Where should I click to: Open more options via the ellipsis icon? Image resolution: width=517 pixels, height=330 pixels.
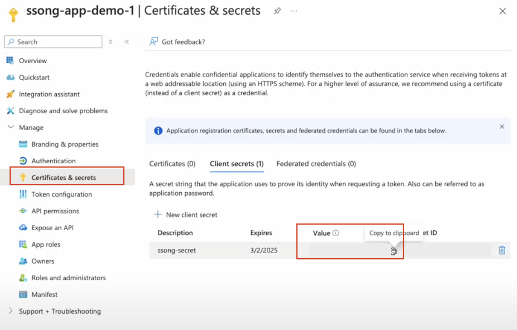point(294,11)
